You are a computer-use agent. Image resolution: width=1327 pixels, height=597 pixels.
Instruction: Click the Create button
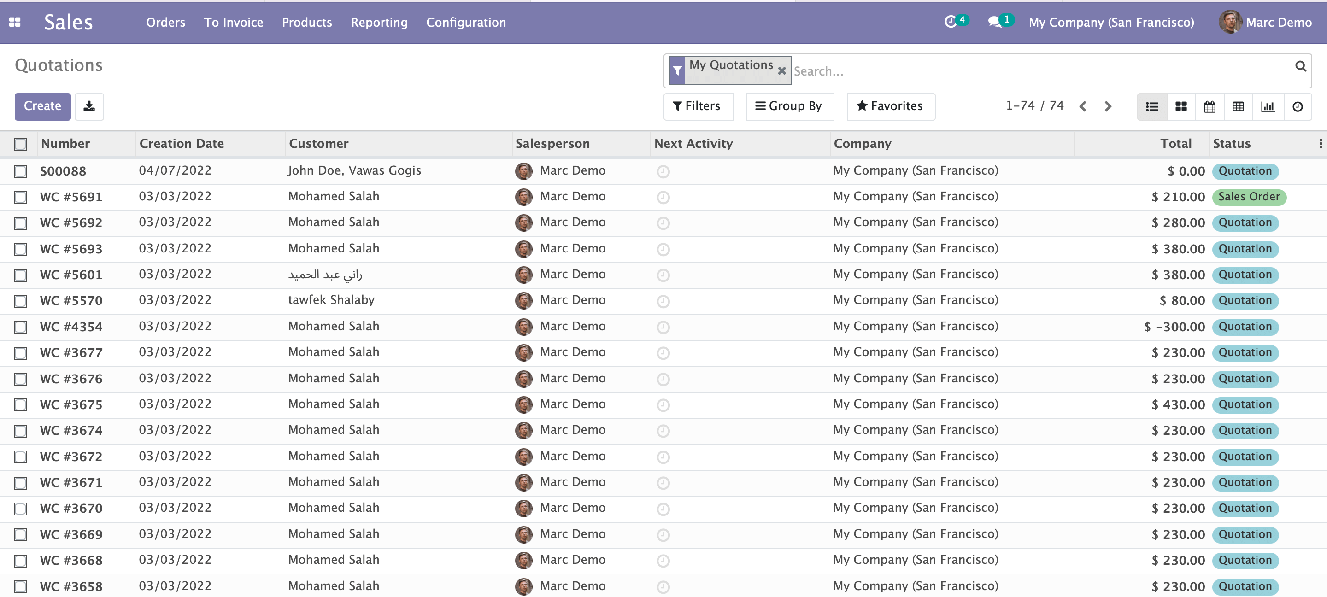42,106
